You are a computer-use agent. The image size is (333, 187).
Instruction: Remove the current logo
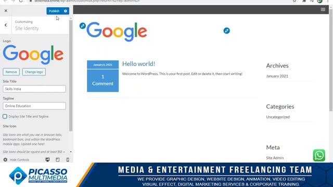tap(11, 72)
